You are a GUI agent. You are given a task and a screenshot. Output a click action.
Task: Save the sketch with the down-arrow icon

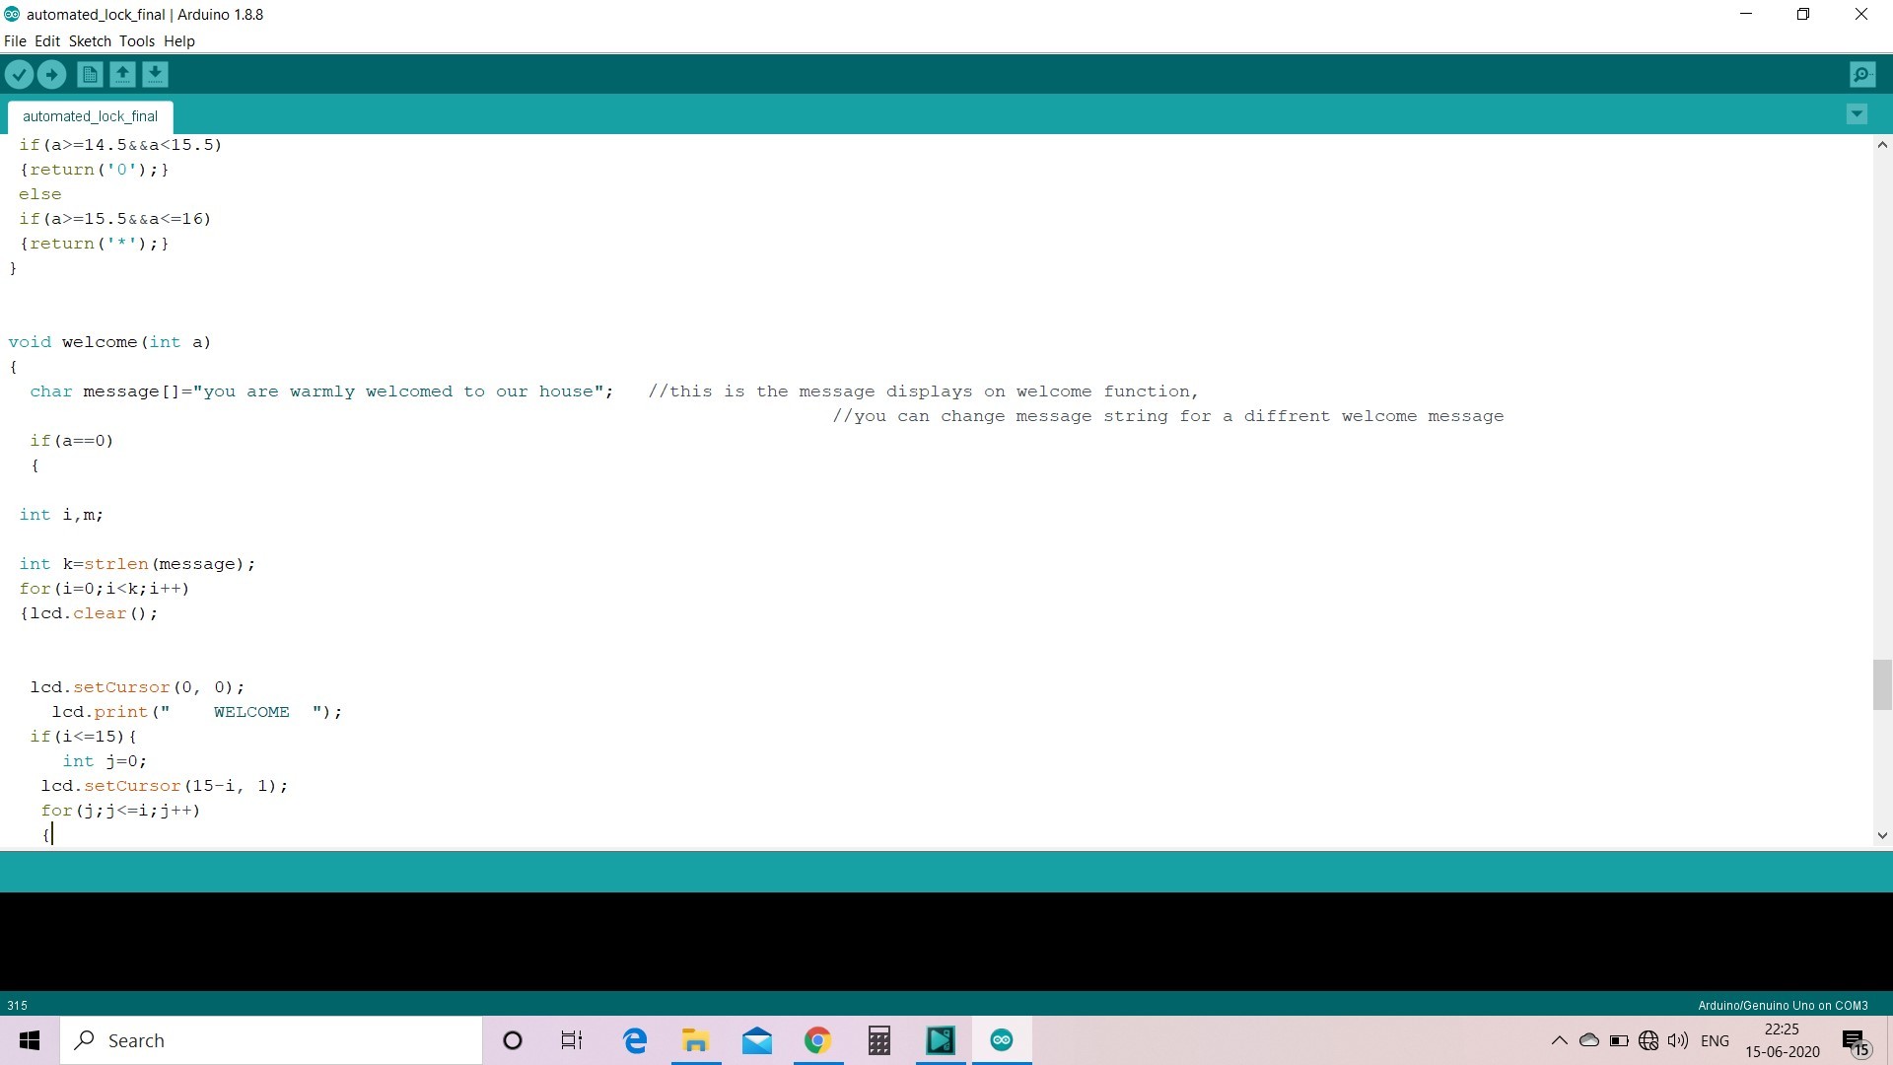(155, 74)
